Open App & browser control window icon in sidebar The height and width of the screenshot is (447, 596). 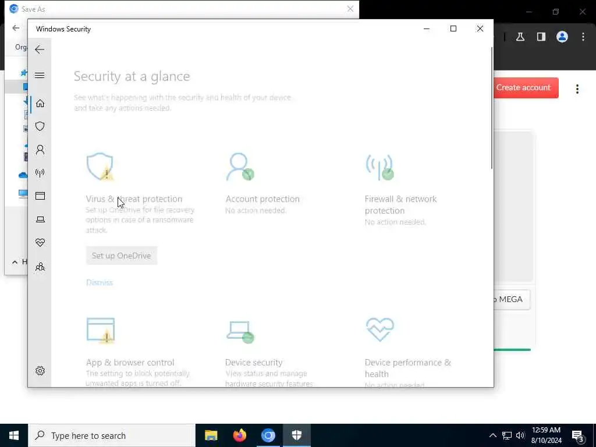click(40, 196)
